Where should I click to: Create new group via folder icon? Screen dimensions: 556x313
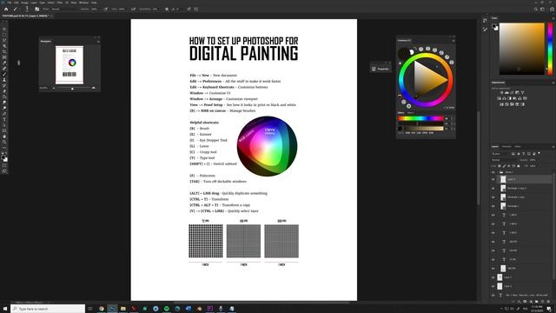click(537, 302)
